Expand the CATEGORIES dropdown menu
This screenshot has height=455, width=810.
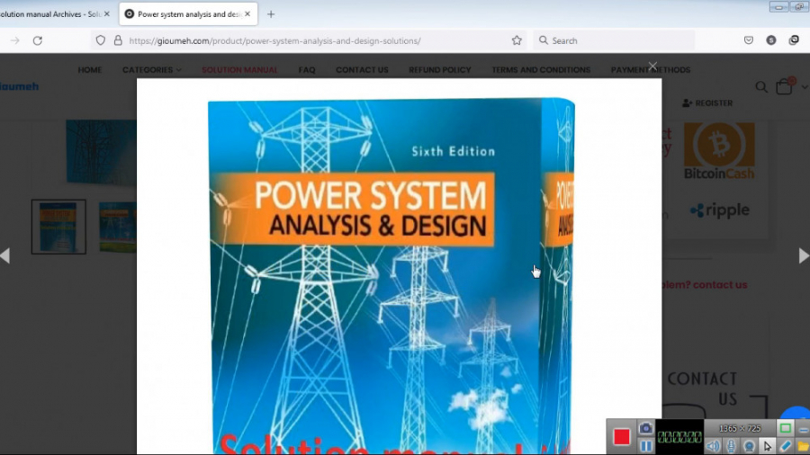151,69
